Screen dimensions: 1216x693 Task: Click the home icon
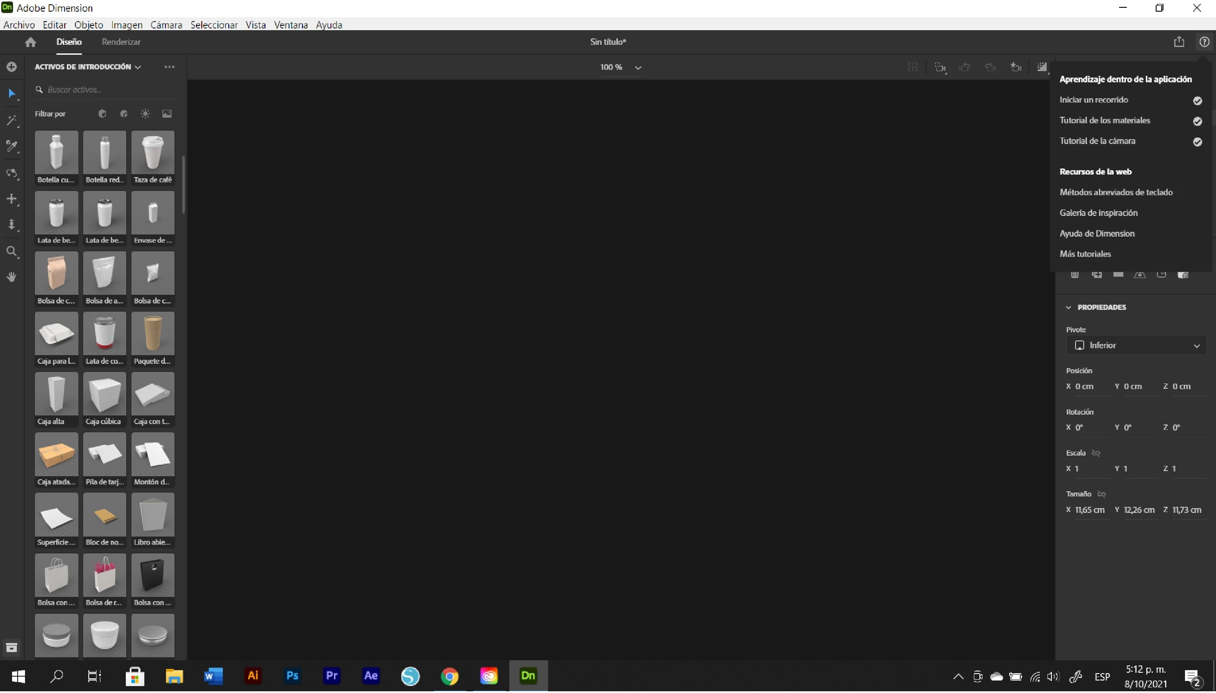[x=31, y=42]
